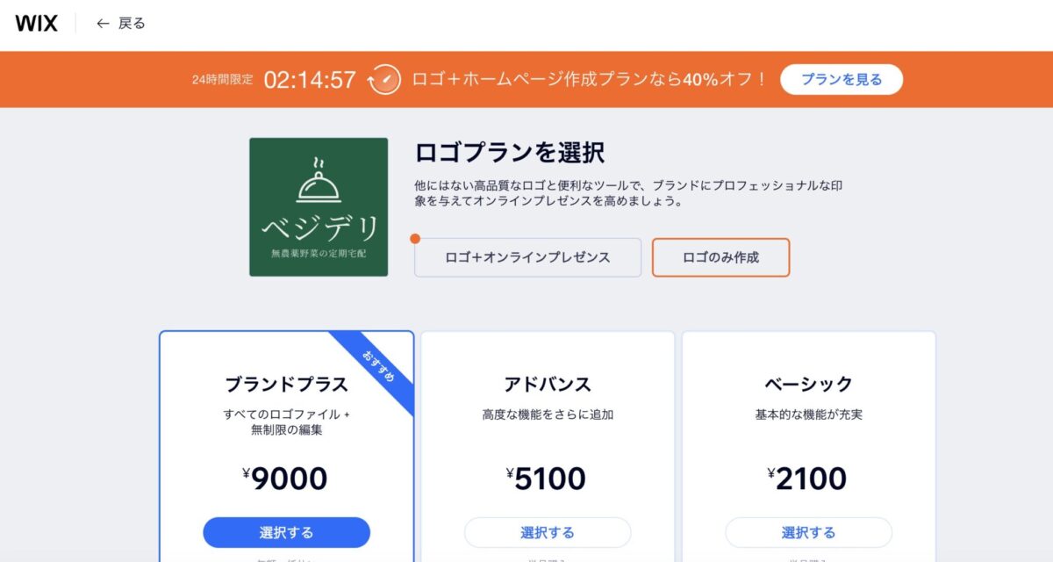Choose アドバンス plan via 選択する button
Screen dimensions: 1053x562
tap(548, 532)
